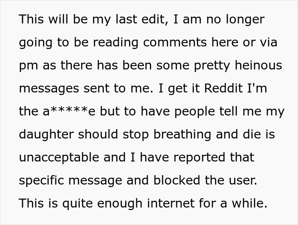Click the word "enough" in last line
The height and width of the screenshot is (225, 298).
point(113,204)
